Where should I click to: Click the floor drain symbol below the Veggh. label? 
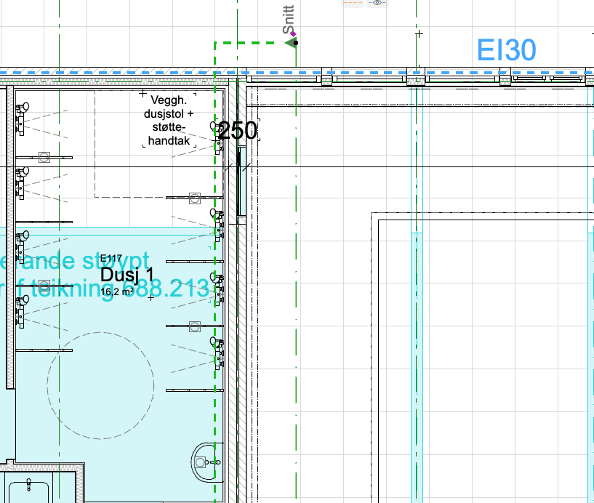pos(195,197)
